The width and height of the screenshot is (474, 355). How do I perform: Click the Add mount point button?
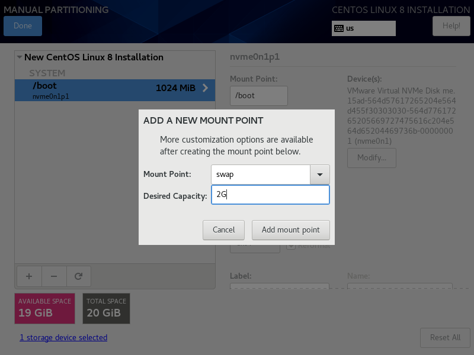290,230
